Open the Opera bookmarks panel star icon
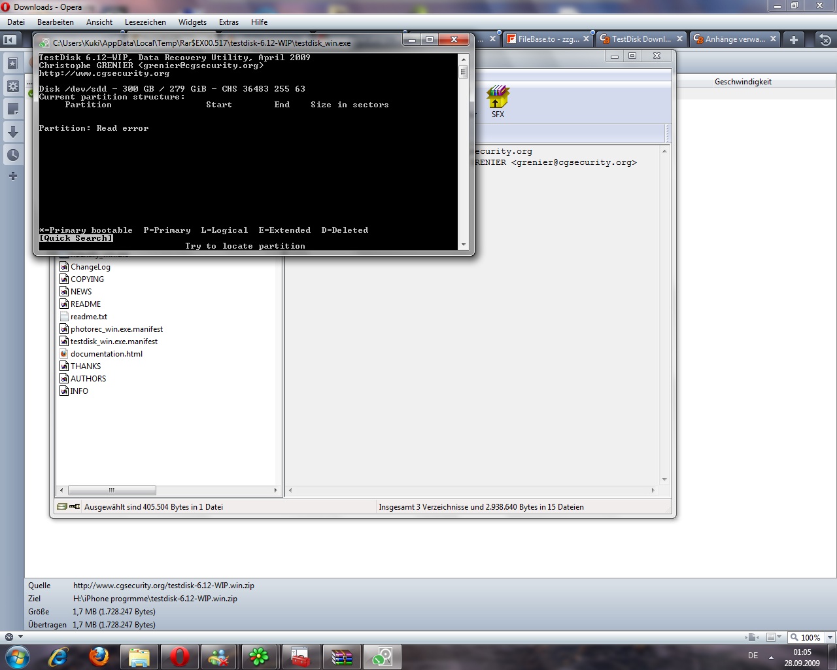This screenshot has width=837, height=670. tap(12, 63)
